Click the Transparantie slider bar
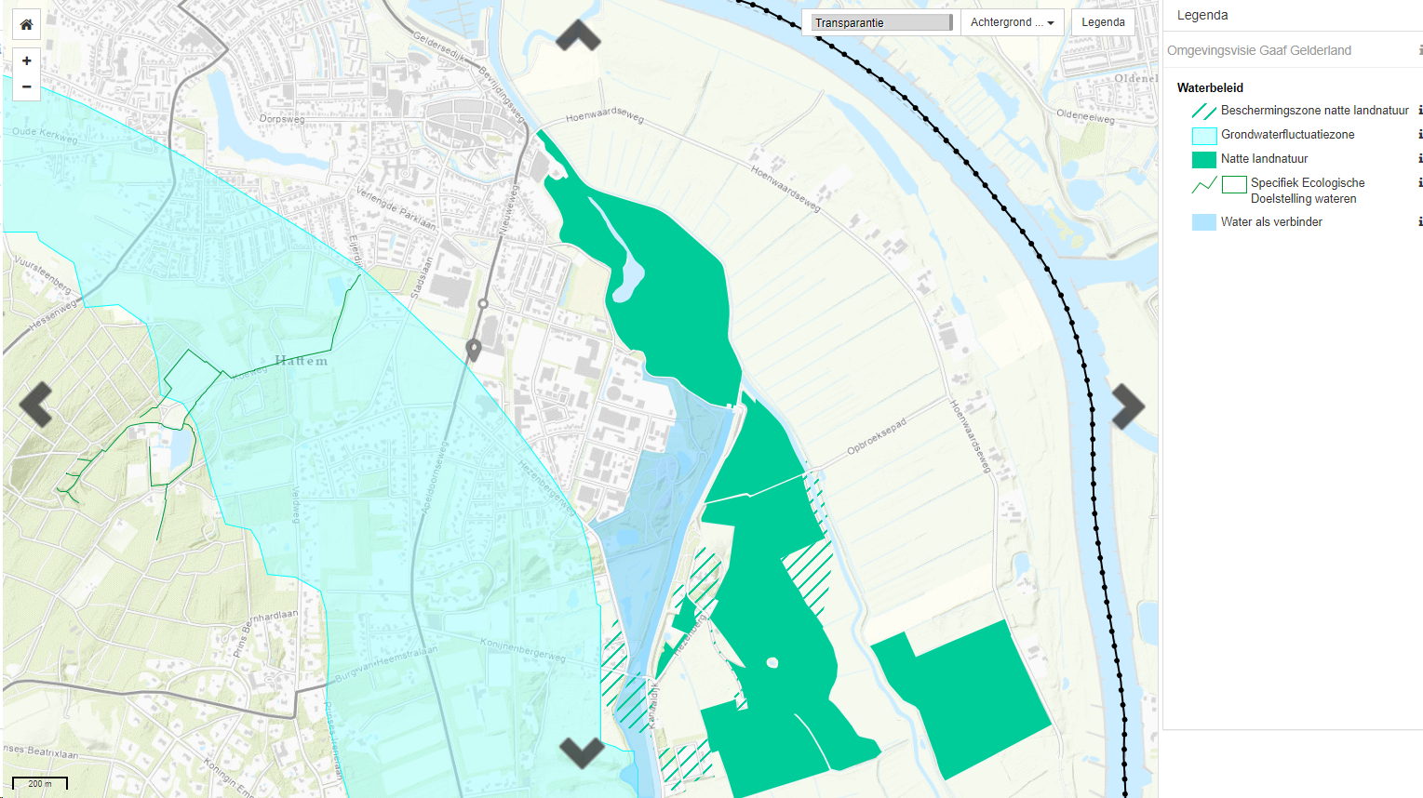Screen dimensions: 1423x798 point(881,22)
